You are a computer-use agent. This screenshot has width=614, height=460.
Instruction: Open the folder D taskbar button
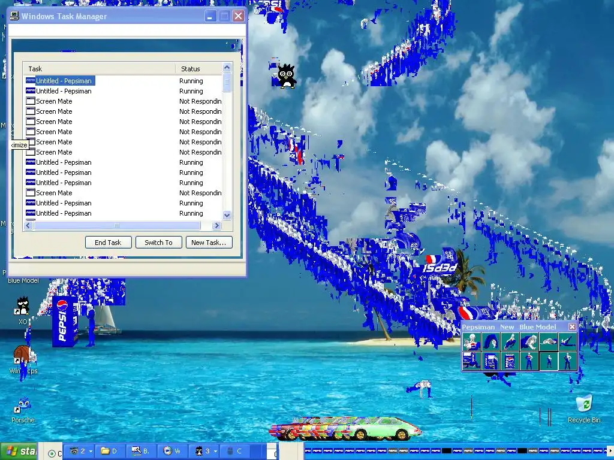click(111, 451)
